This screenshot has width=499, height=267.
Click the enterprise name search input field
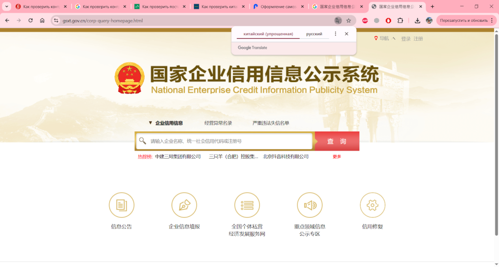[x=224, y=141]
